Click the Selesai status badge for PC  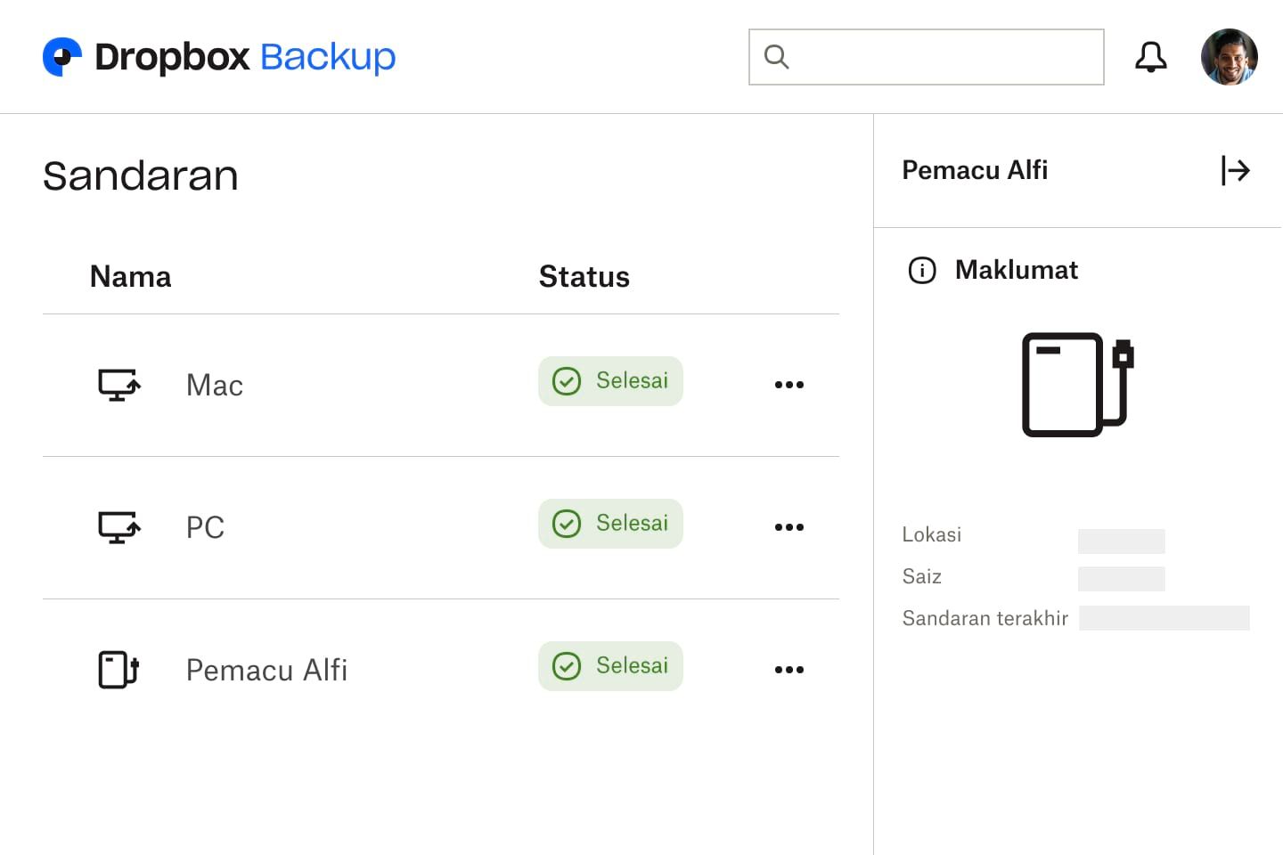pos(610,524)
